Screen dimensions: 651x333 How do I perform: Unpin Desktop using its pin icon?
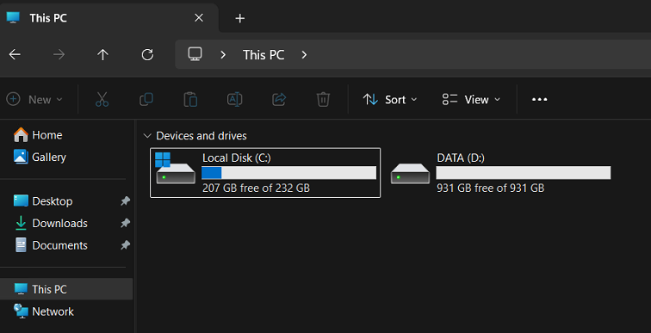tap(125, 201)
